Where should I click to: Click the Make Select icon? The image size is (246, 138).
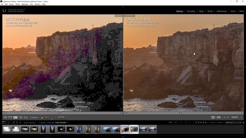point(219,117)
